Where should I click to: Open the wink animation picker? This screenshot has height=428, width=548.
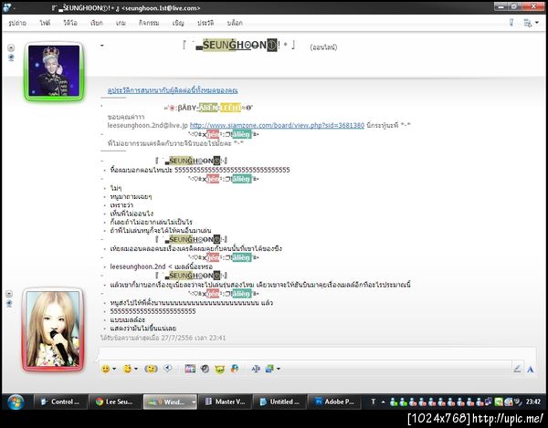pyautogui.click(x=127, y=369)
